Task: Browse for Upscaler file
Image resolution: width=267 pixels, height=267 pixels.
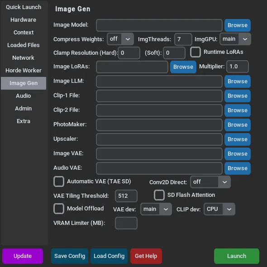Action: [238, 139]
